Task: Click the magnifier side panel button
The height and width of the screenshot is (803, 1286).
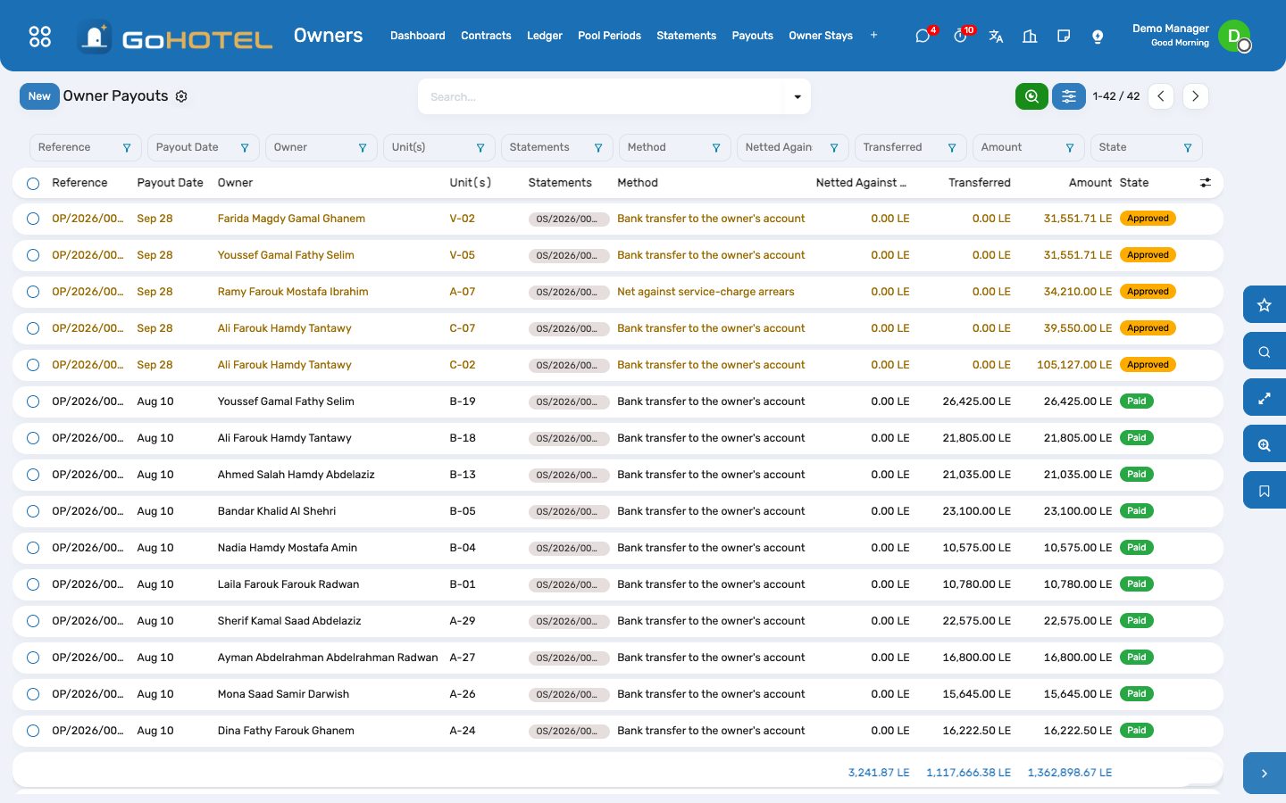Action: click(1265, 352)
